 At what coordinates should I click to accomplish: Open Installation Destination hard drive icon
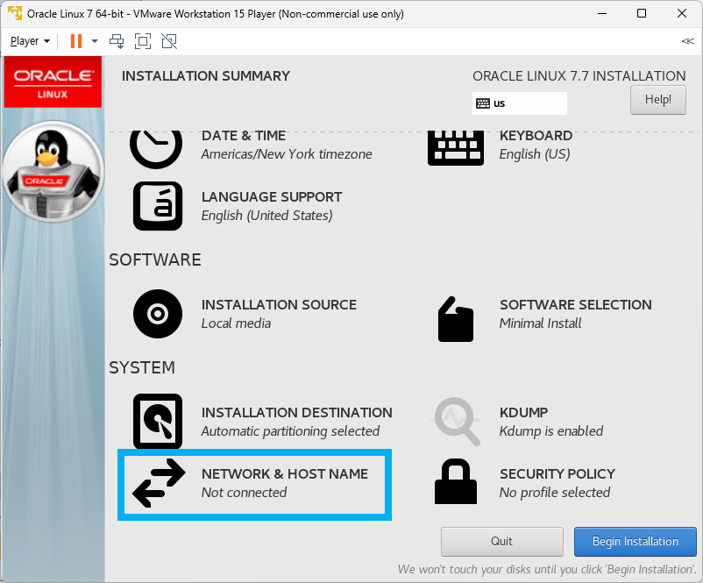158,421
